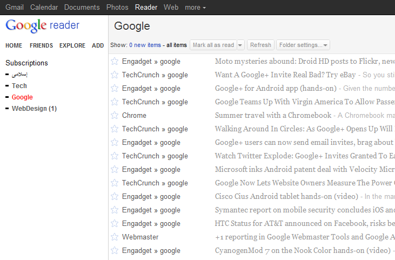The width and height of the screenshot is (395, 260).
Task: Star the Symantec report article
Action: 115,210
